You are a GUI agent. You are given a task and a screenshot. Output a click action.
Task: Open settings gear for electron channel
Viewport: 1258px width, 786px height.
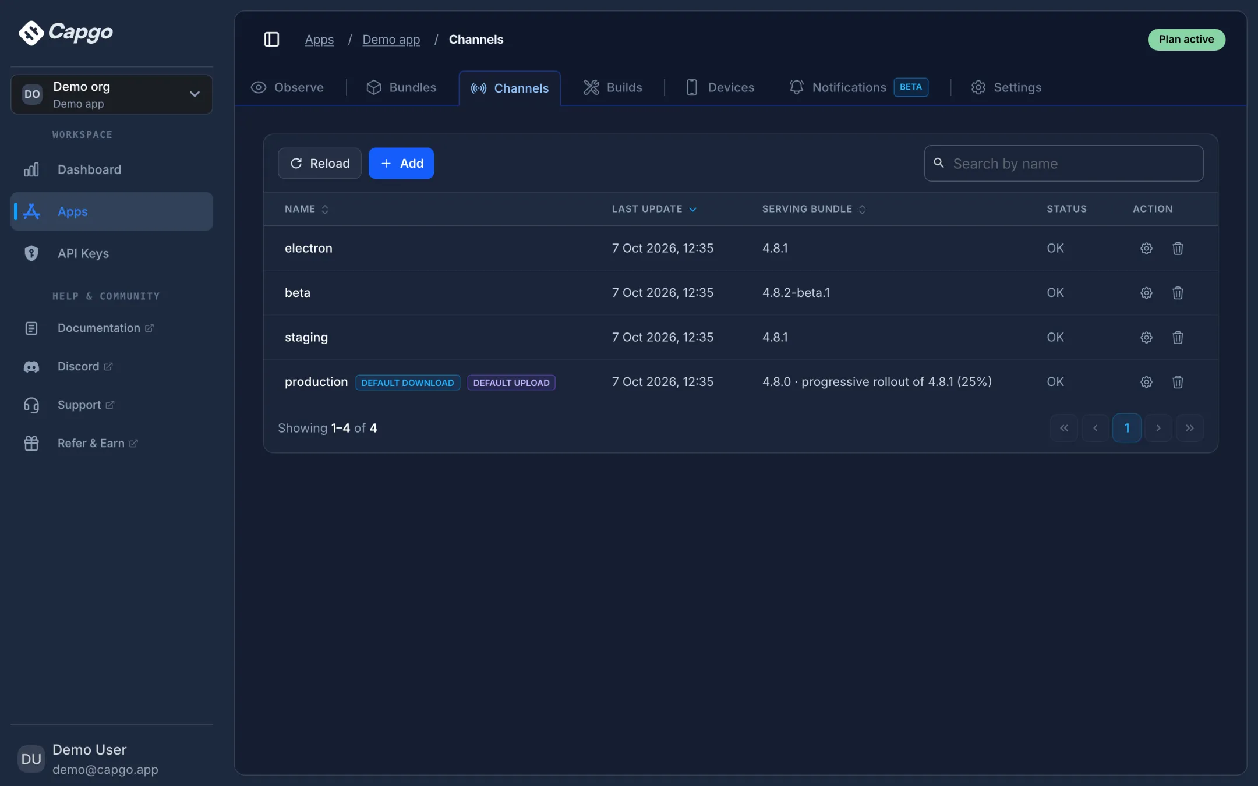[1146, 248]
